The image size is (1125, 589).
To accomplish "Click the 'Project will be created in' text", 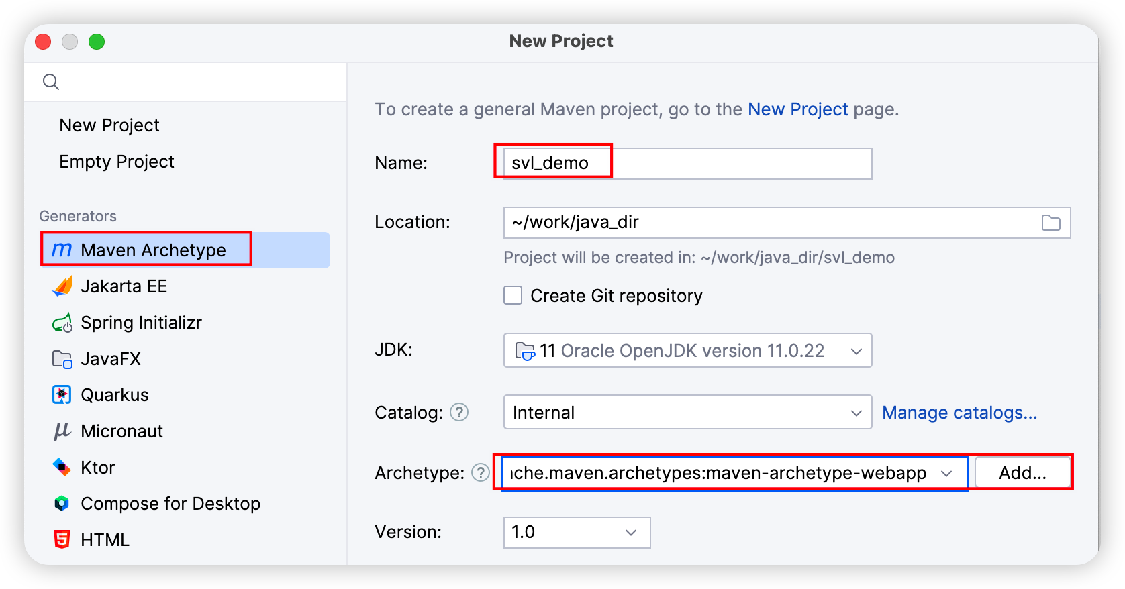I will click(x=699, y=258).
